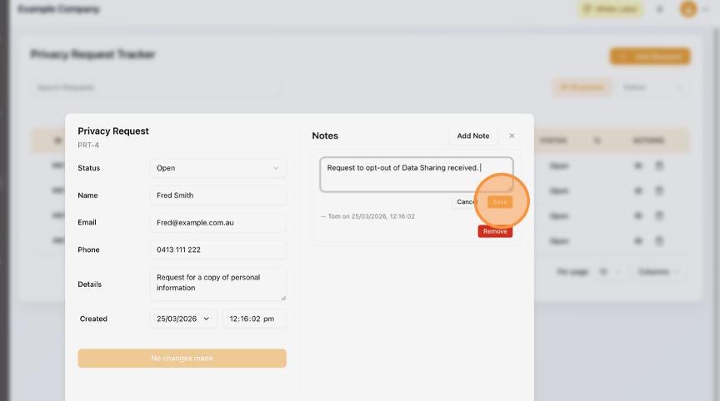Image resolution: width=720 pixels, height=401 pixels.
Task: Select the All Requests filter tab
Action: pyautogui.click(x=581, y=87)
